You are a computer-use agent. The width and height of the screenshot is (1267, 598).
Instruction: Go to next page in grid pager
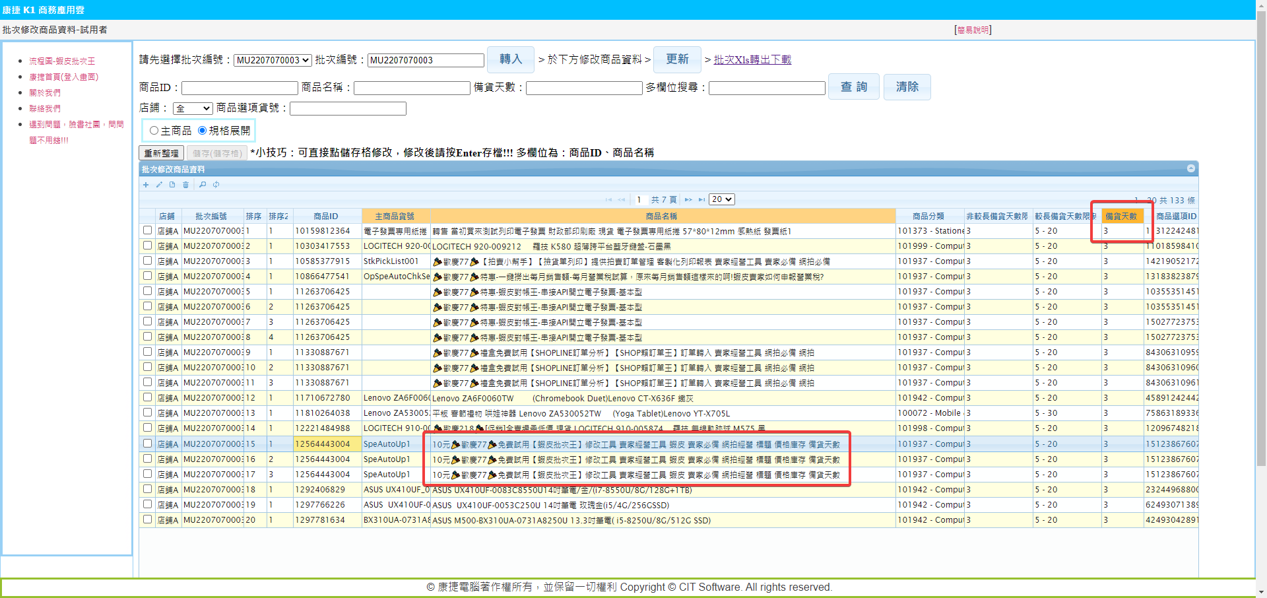coord(688,199)
